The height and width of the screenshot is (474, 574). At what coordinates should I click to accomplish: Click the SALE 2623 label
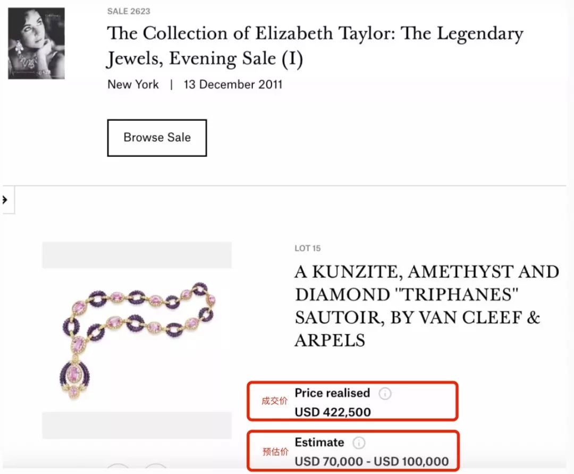[128, 11]
